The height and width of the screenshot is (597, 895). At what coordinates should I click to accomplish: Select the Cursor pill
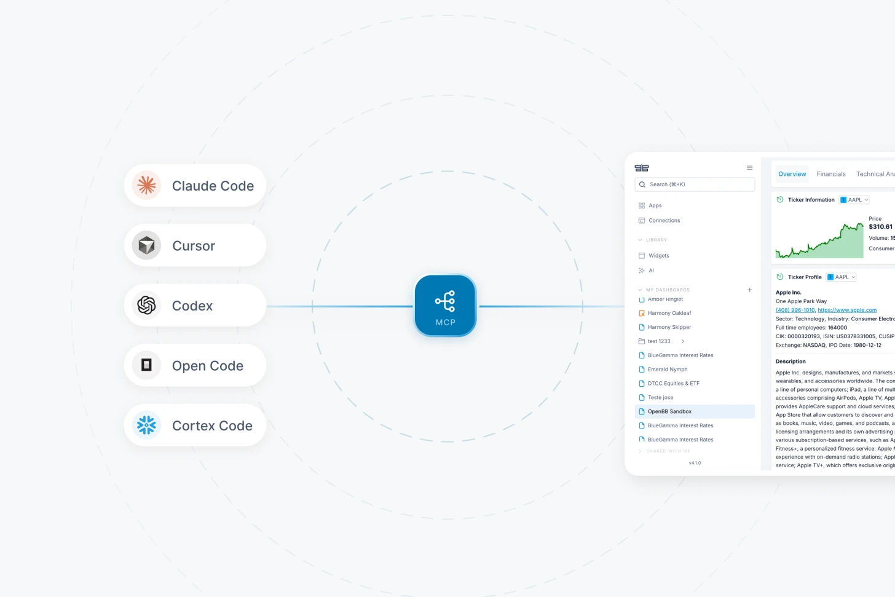coord(195,245)
